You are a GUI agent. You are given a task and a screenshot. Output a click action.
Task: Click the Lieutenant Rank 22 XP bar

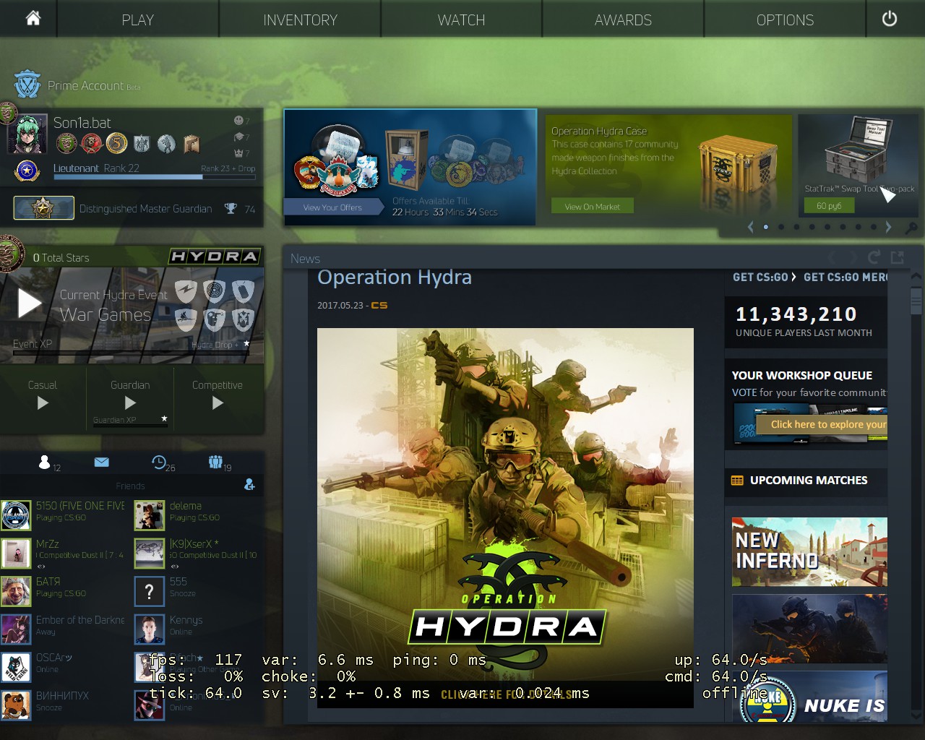click(x=154, y=176)
